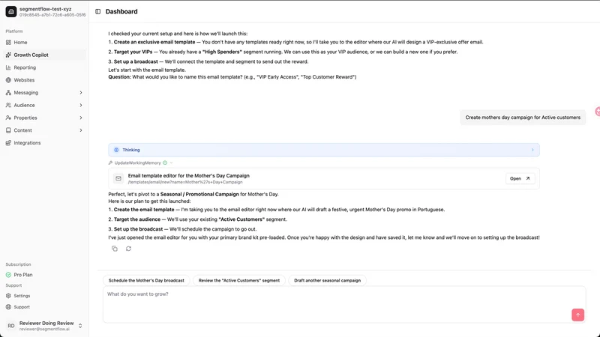600x337 pixels.
Task: Open Integrations from the sidebar
Action: click(x=44, y=143)
